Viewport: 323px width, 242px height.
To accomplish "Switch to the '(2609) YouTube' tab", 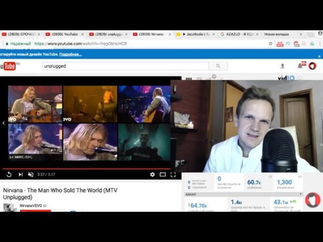I will (x=65, y=34).
